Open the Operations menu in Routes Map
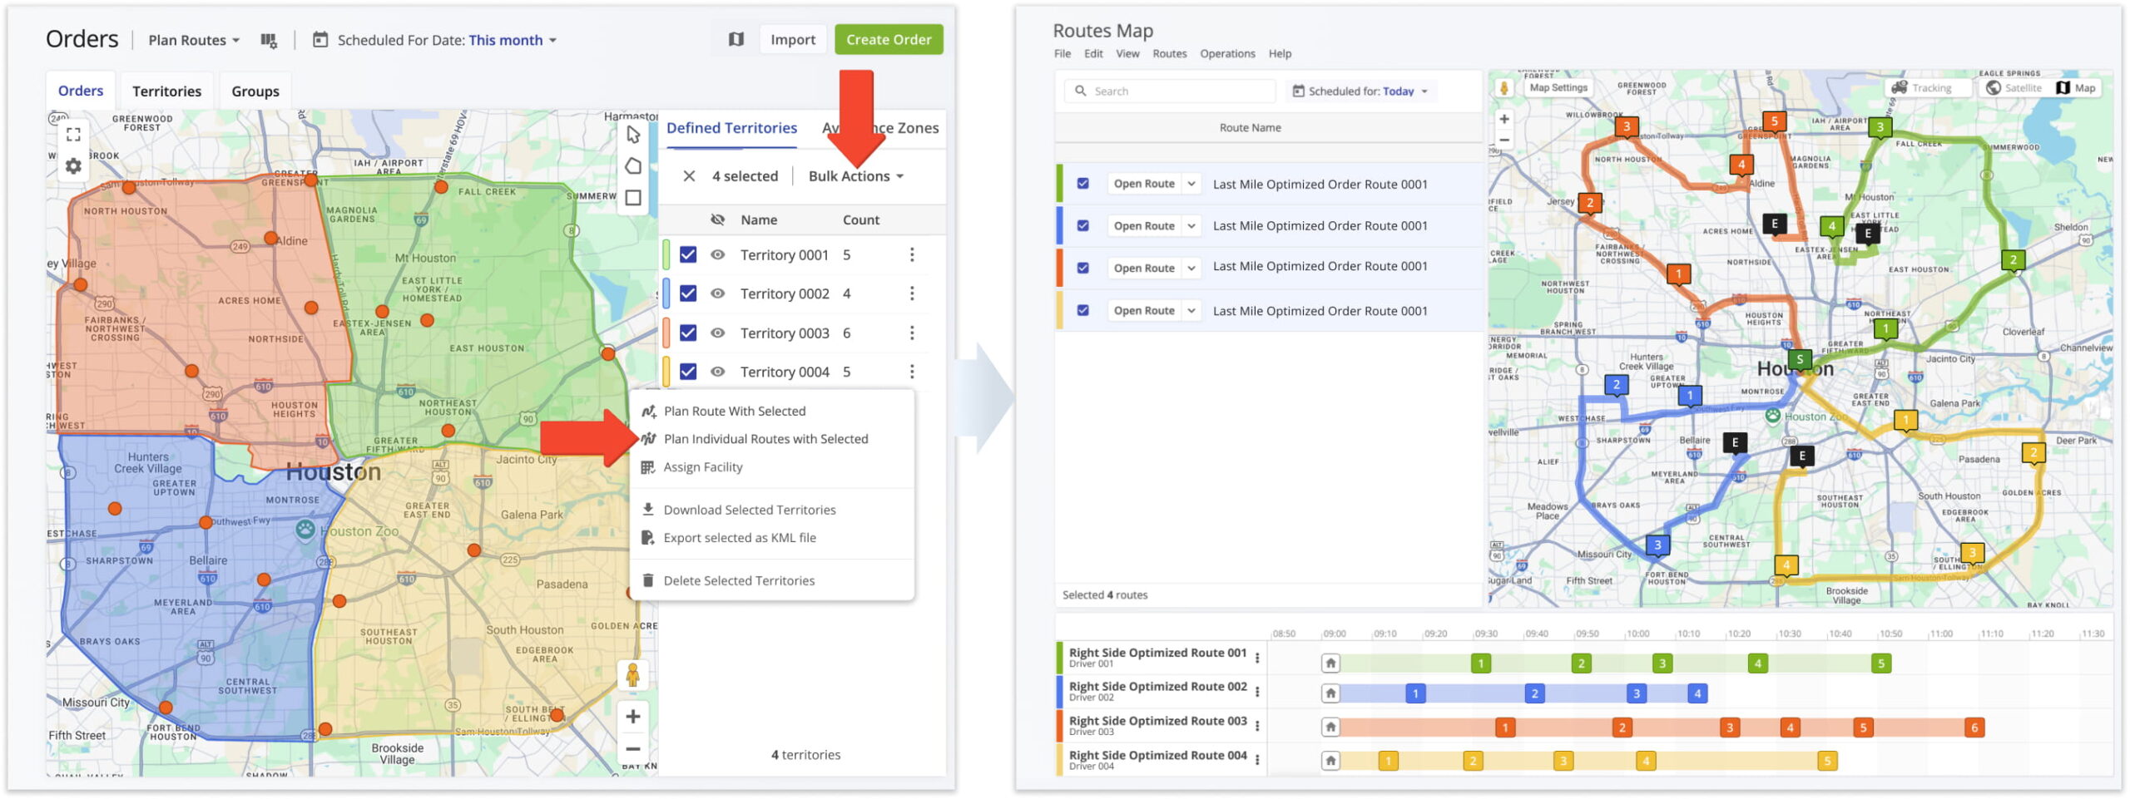Image resolution: width=2130 pixels, height=799 pixels. tap(1226, 53)
